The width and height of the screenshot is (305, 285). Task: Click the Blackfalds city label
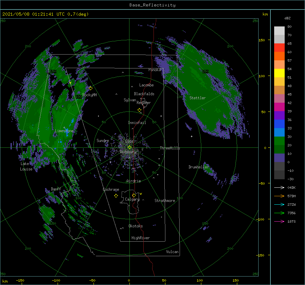tap(144, 94)
